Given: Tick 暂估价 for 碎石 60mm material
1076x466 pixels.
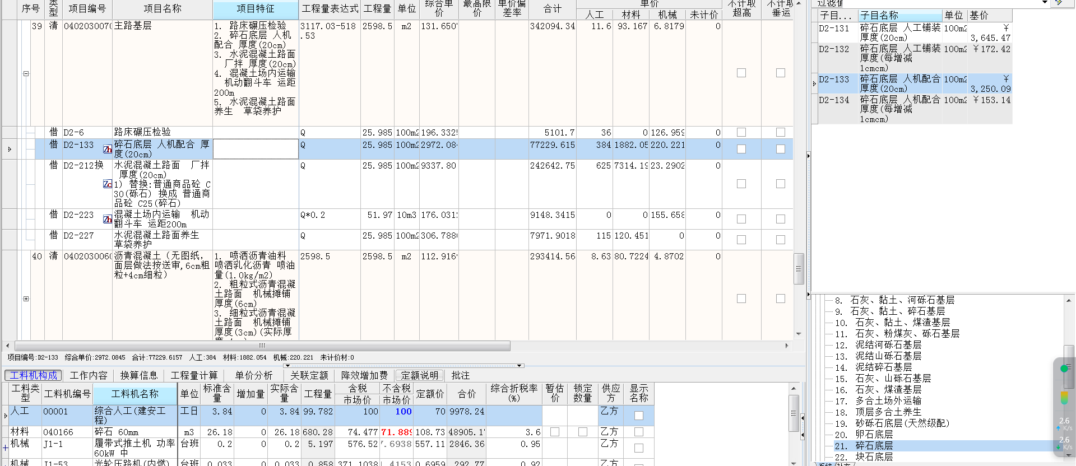Looking at the screenshot, I should tap(555, 432).
